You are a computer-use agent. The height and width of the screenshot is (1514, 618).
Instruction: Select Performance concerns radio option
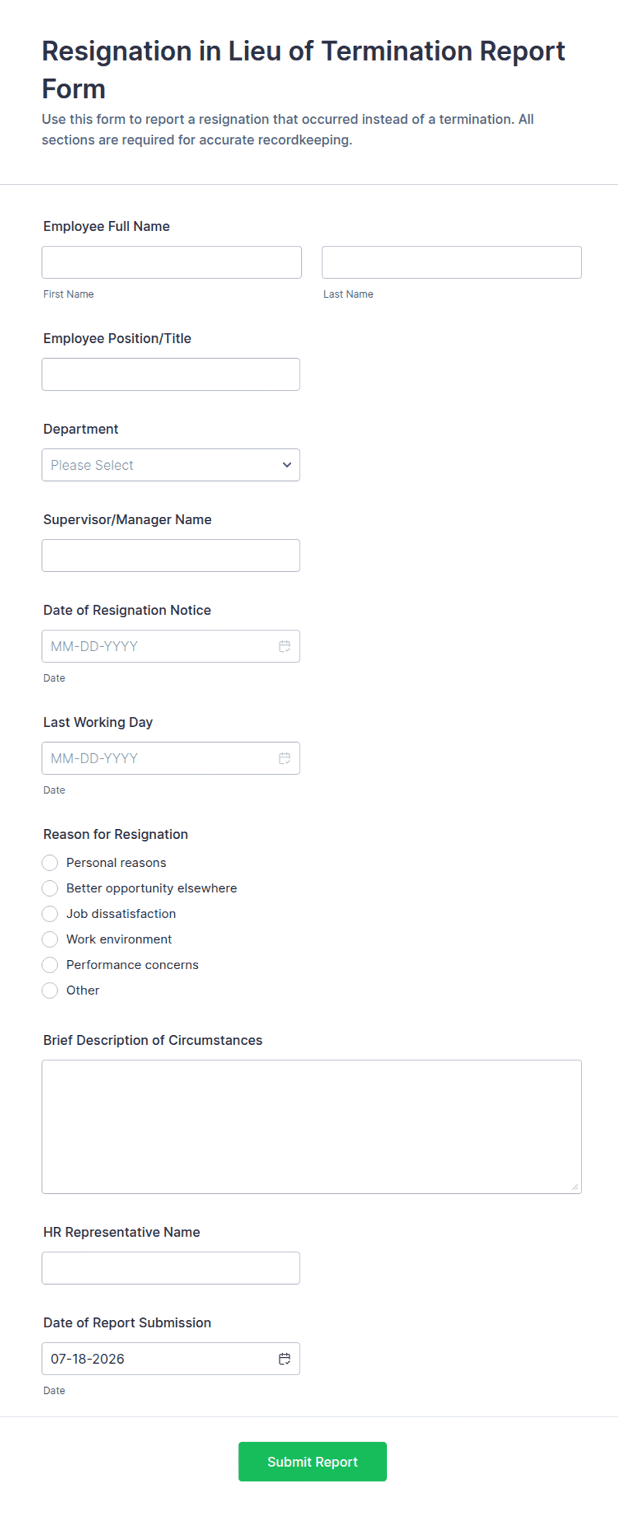point(50,965)
